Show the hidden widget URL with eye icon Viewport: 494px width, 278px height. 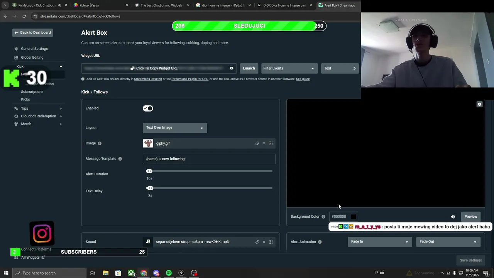(x=232, y=68)
